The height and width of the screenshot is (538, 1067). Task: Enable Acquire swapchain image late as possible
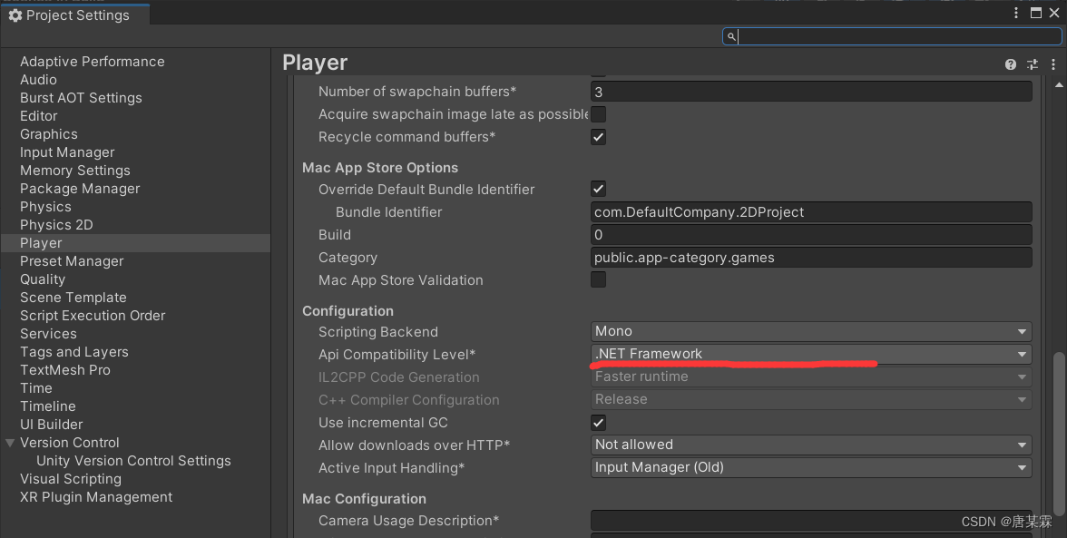(597, 114)
